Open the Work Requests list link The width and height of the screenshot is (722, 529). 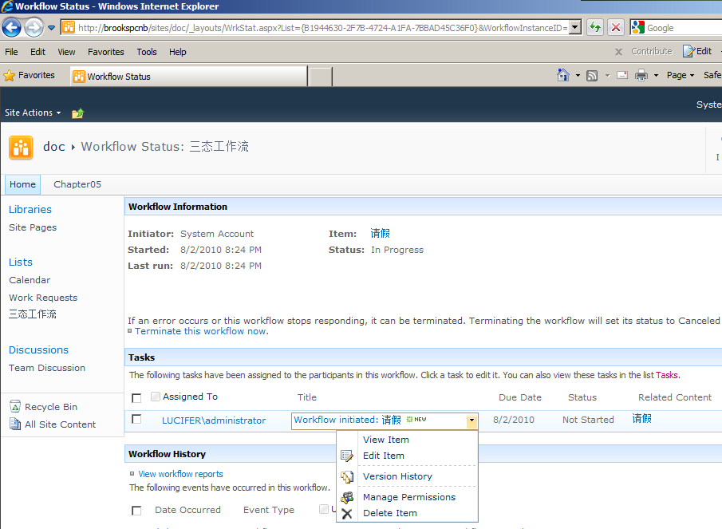(x=43, y=298)
